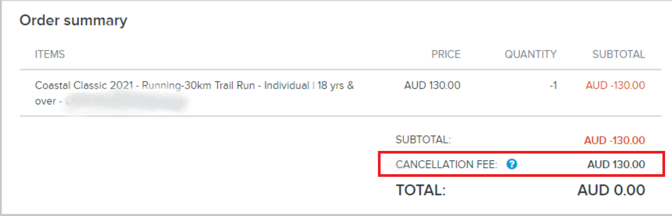Select the ITEMS column header
This screenshot has width=672, height=216.
point(50,54)
